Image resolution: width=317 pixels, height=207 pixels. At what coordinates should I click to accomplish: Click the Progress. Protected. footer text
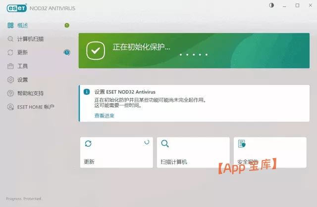click(x=24, y=199)
